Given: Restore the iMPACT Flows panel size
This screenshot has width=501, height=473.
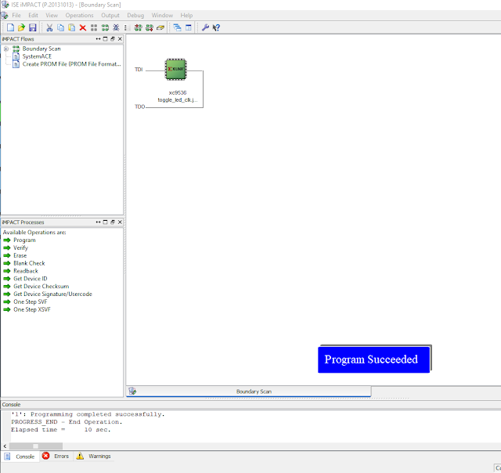Looking at the screenshot, I should pos(113,38).
